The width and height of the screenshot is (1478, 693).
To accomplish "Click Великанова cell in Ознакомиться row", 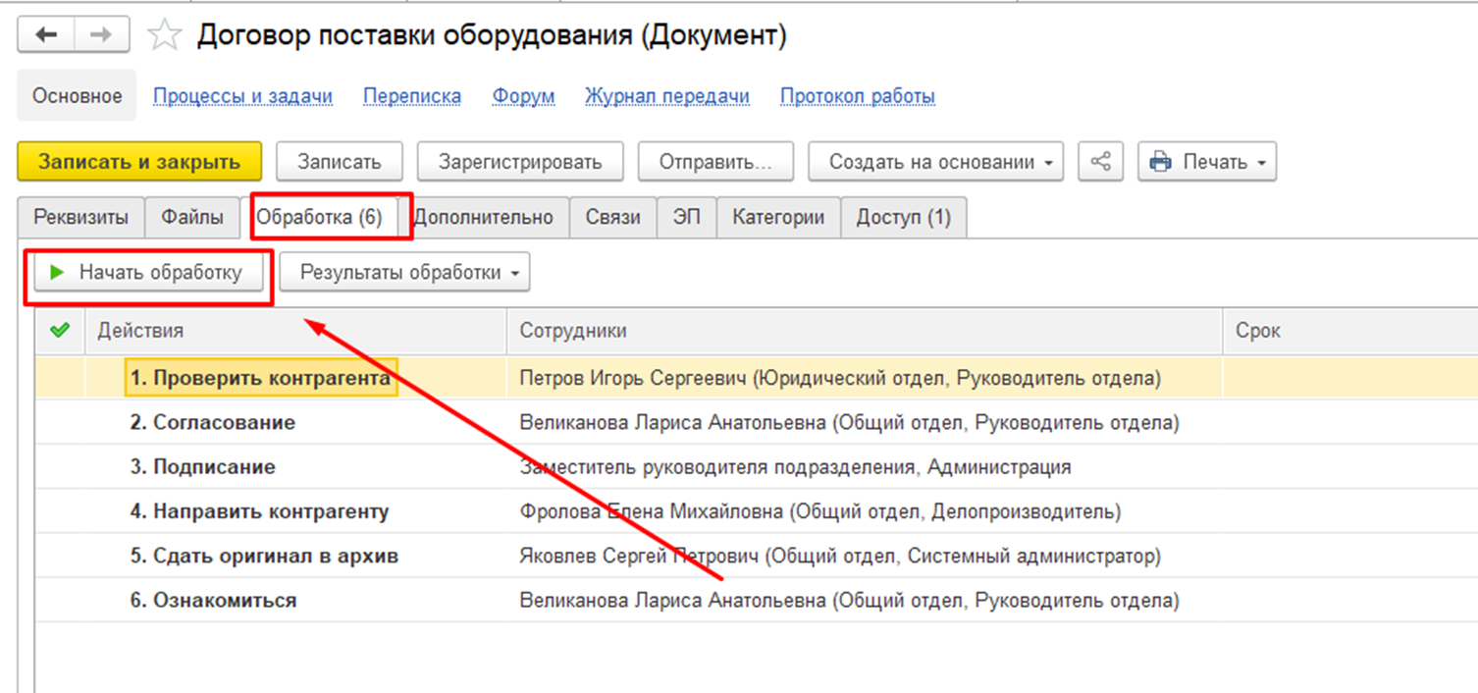I will (865, 600).
